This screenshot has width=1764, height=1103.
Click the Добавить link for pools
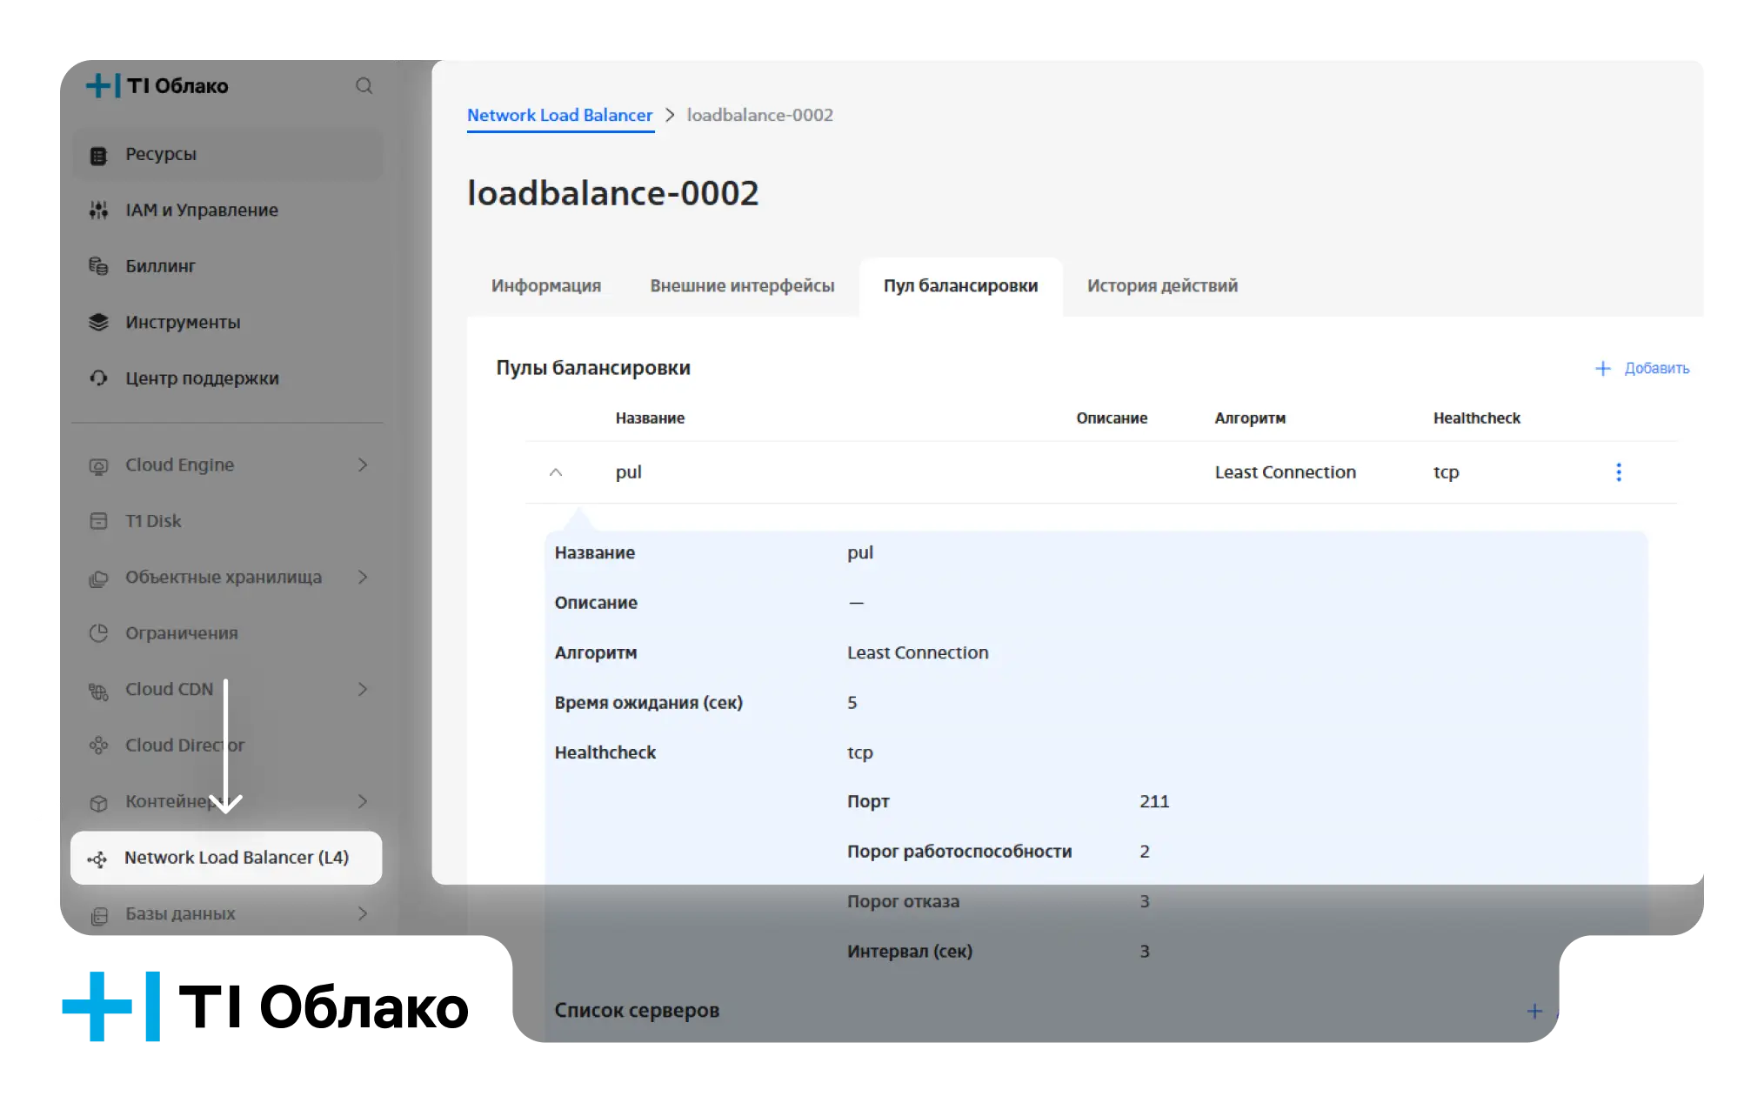1656,369
